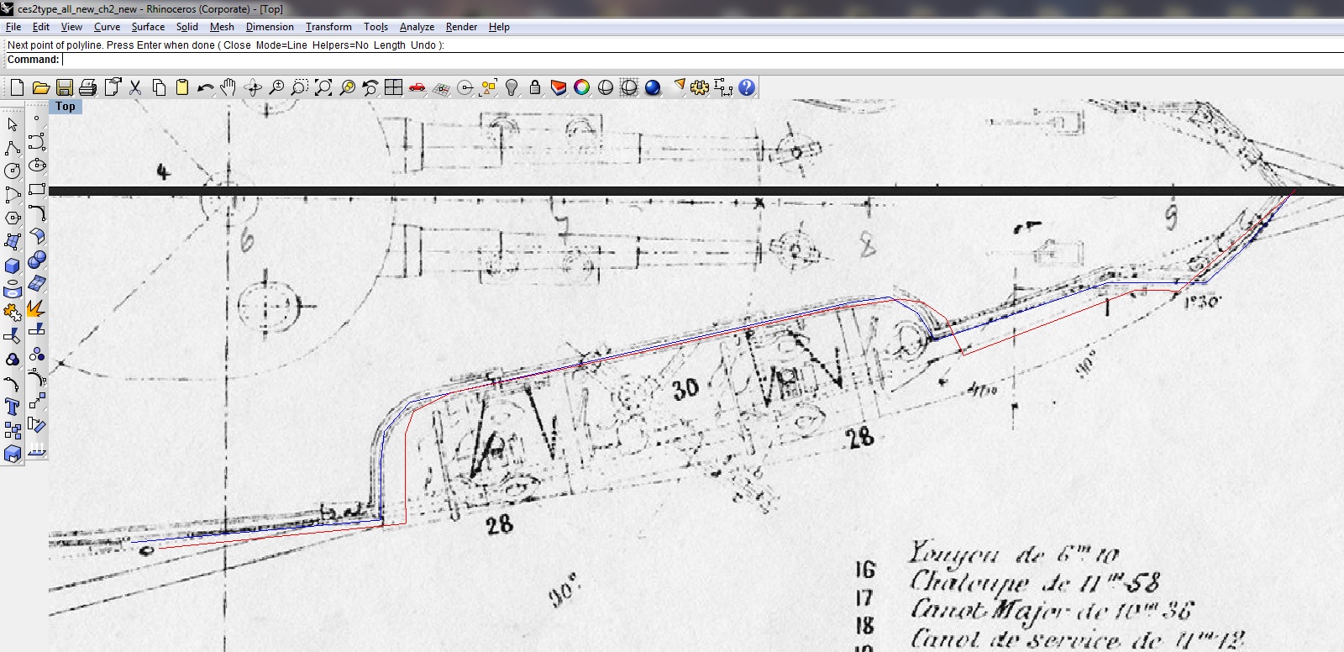Select the Polyline tool in left toolbar
Screen dimensions: 1344x652
pyautogui.click(x=13, y=148)
